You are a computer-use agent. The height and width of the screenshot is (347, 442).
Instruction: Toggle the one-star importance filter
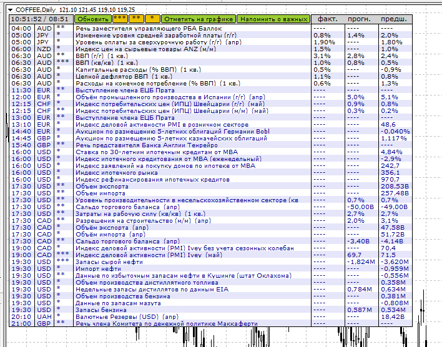point(152,19)
